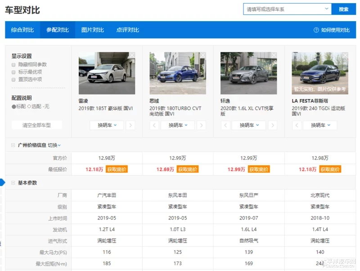Open the 换辆车 dropdown for LA FESTA菲斯塔
Image resolution: width=360 pixels, height=271 pixels.
320,126
